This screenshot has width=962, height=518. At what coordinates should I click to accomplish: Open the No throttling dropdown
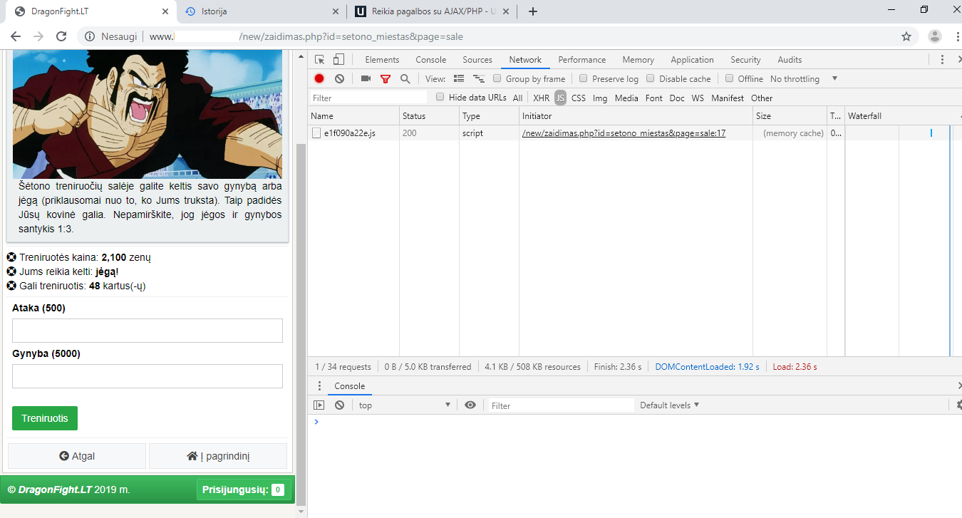click(804, 79)
